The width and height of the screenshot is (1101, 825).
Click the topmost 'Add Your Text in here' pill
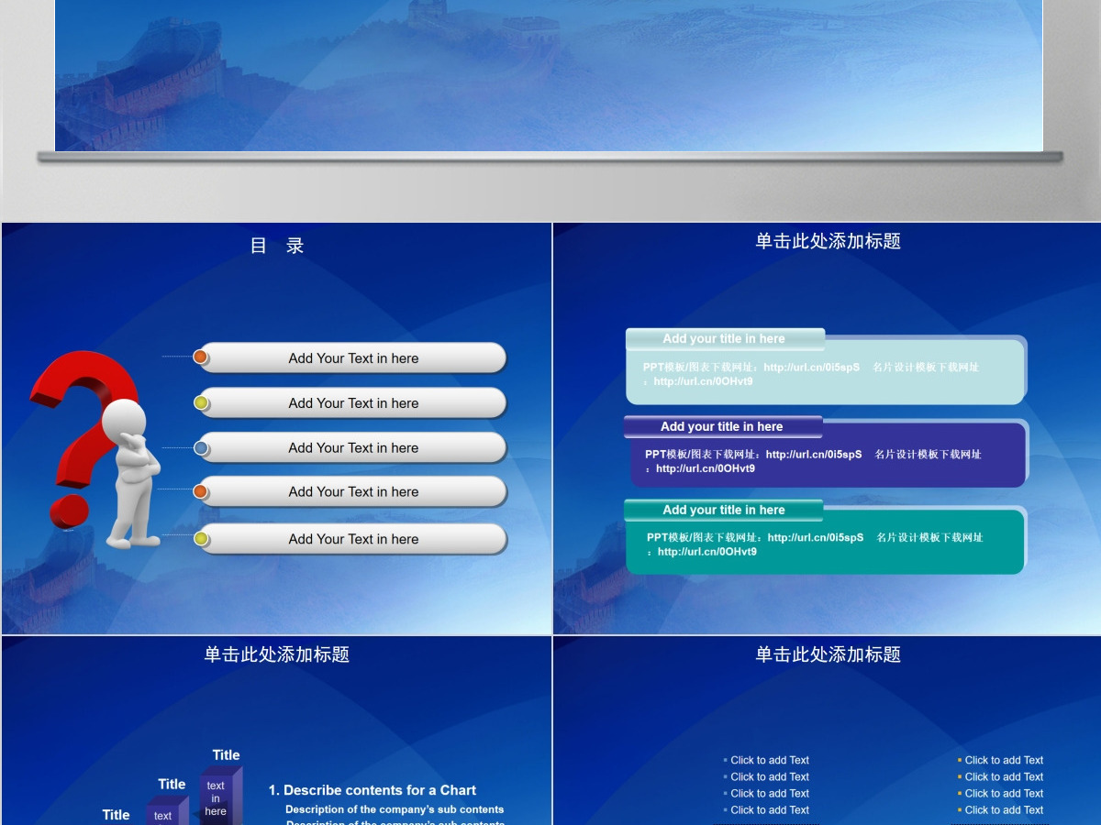tap(353, 358)
